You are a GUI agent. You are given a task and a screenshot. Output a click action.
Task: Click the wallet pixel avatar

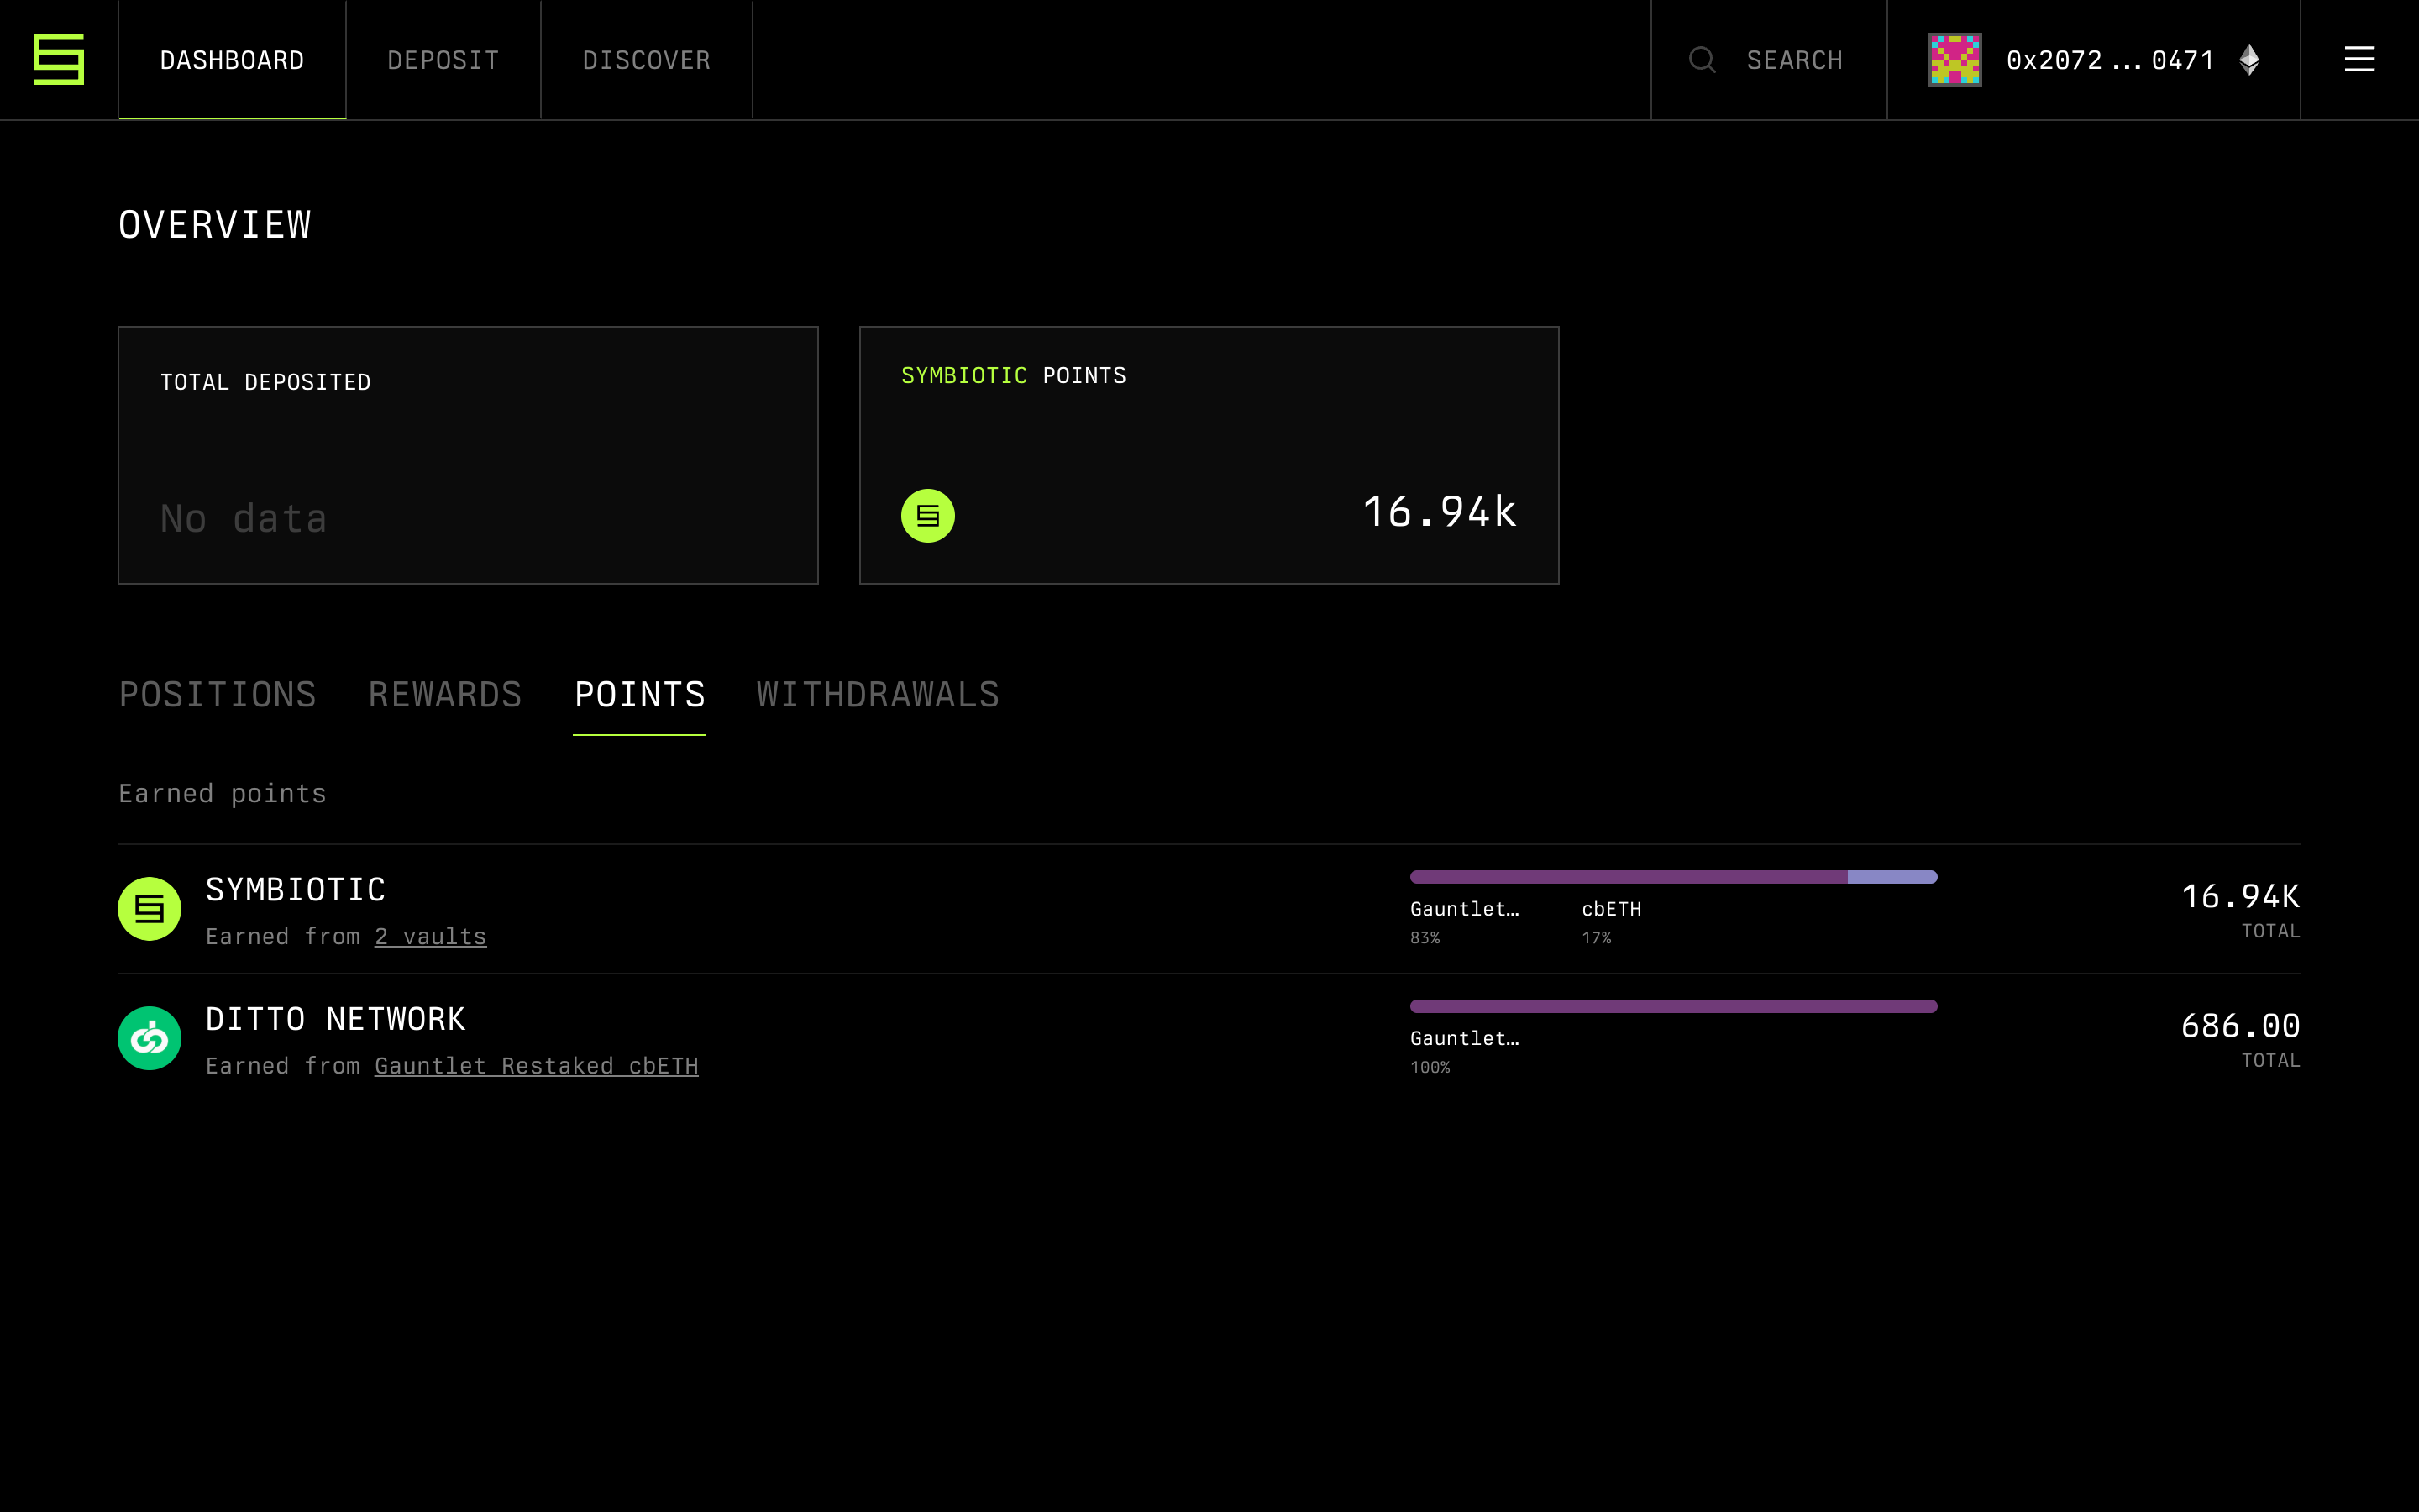click(x=1955, y=60)
